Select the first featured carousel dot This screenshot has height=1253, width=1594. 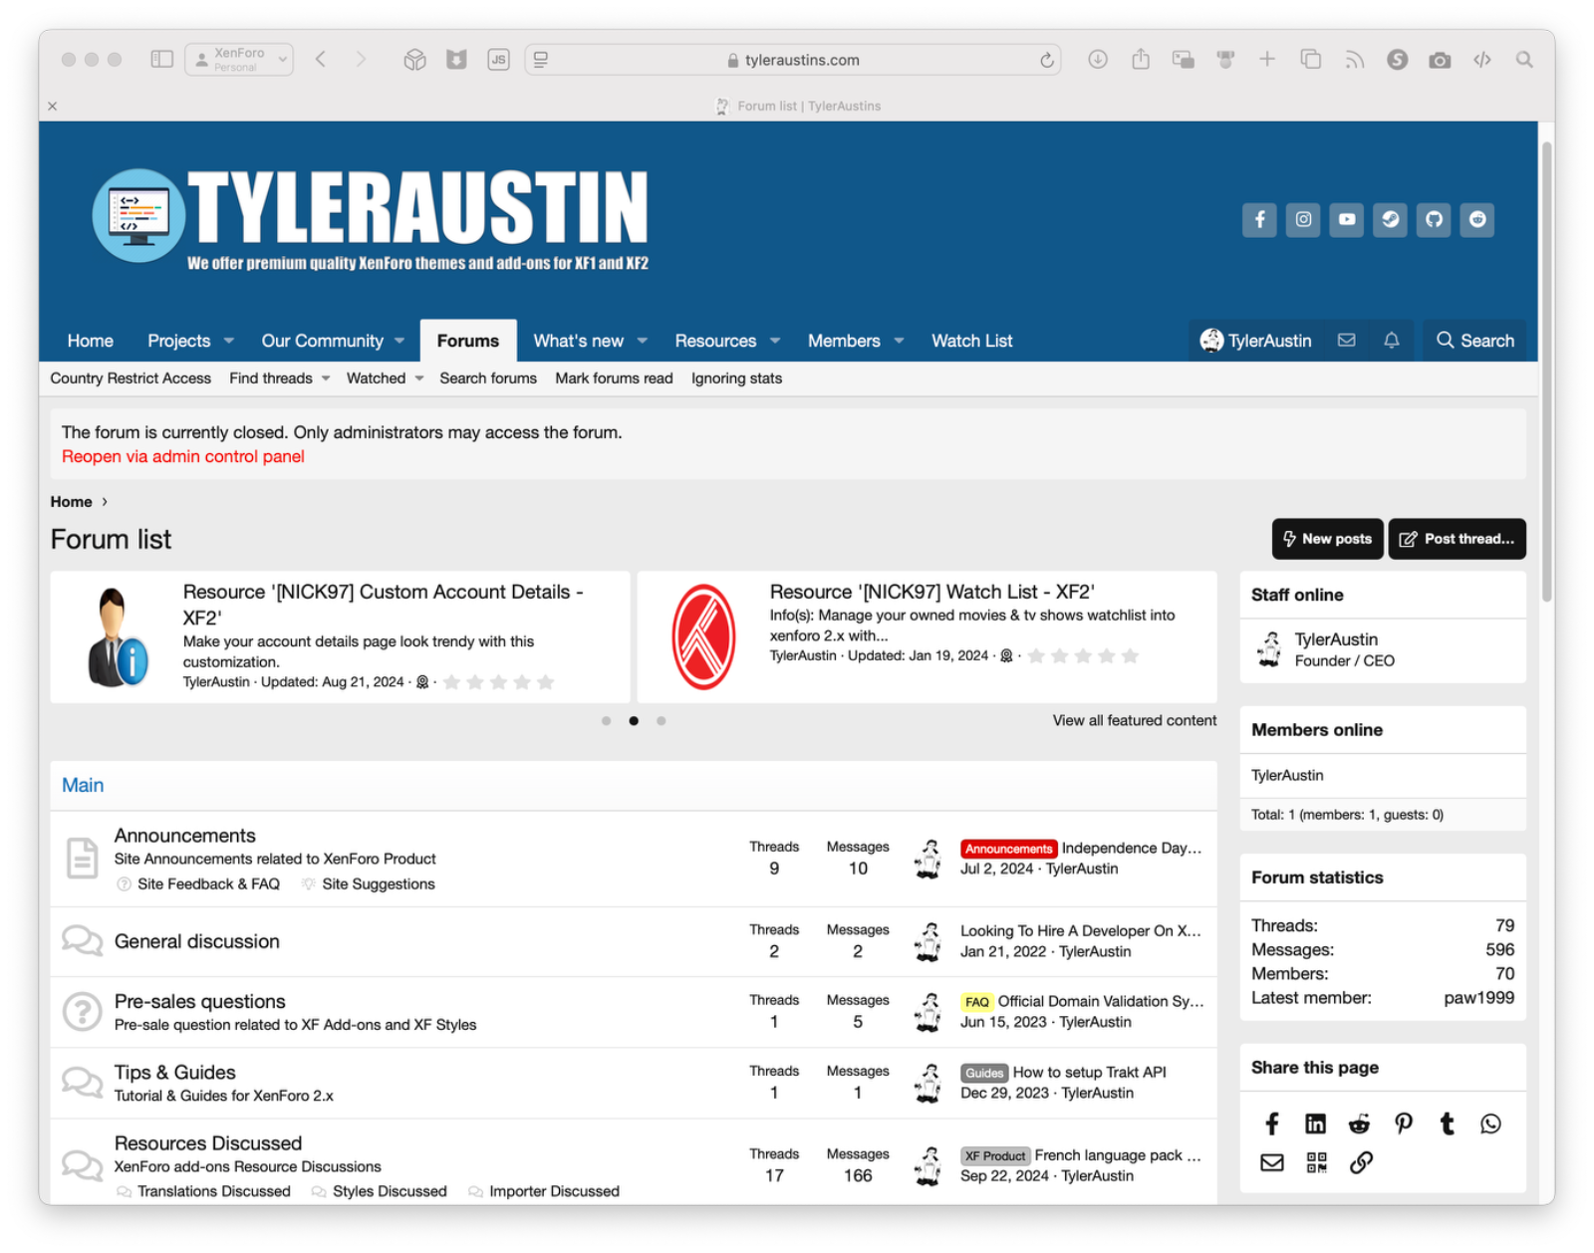tap(606, 721)
